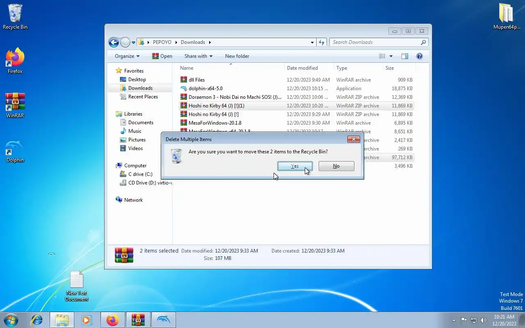
Task: Click the Dolphin emulator taskbar icon
Action: 163,320
